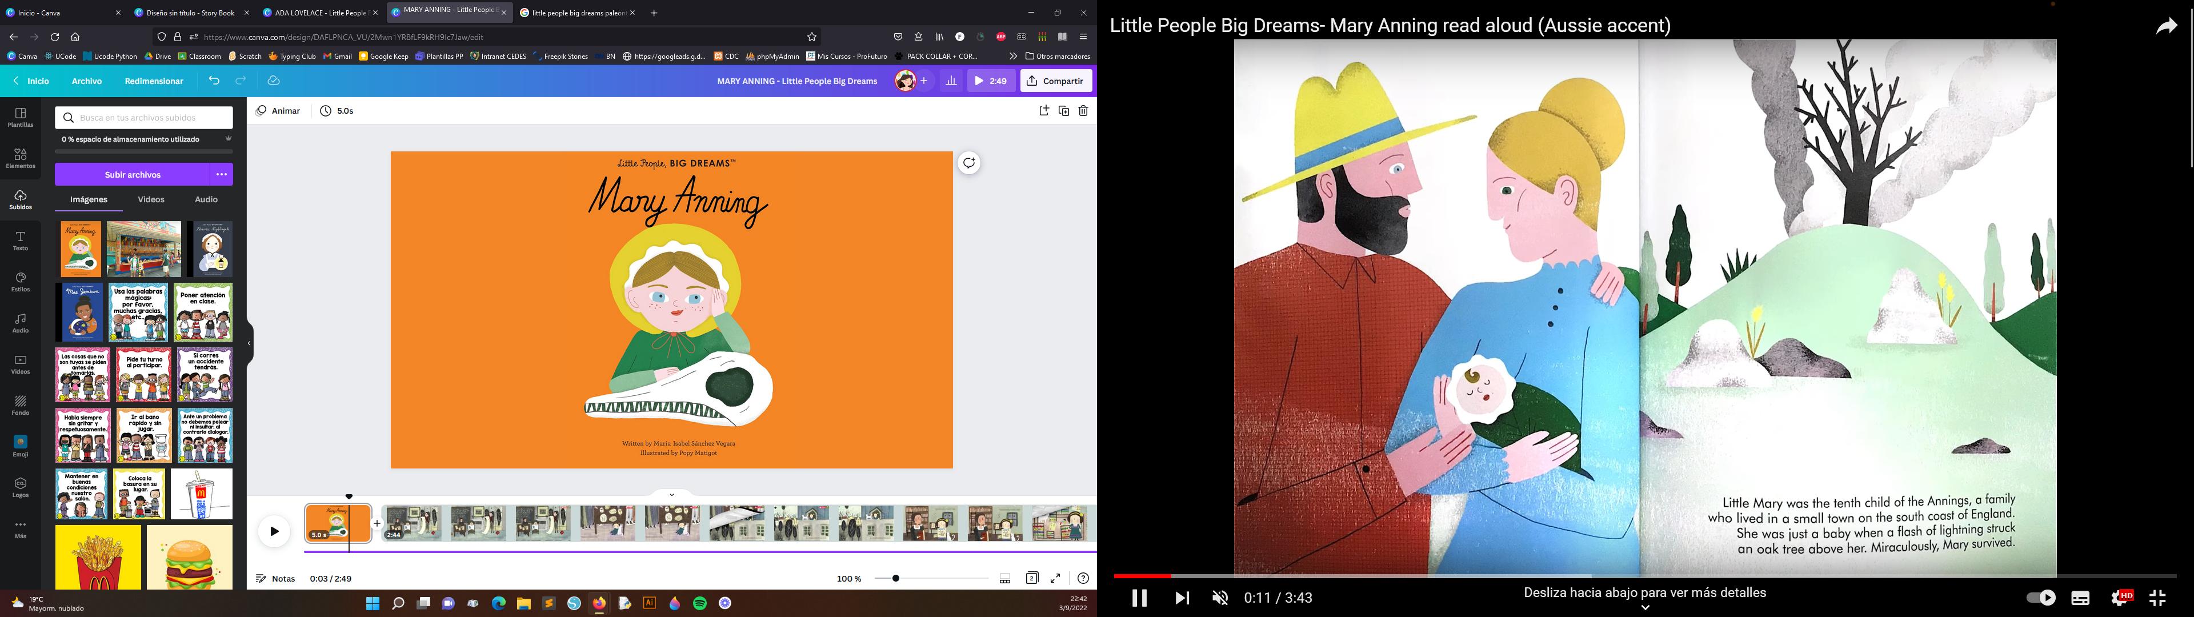Open the Notas panel
Viewport: 2194px width, 617px height.
276,579
